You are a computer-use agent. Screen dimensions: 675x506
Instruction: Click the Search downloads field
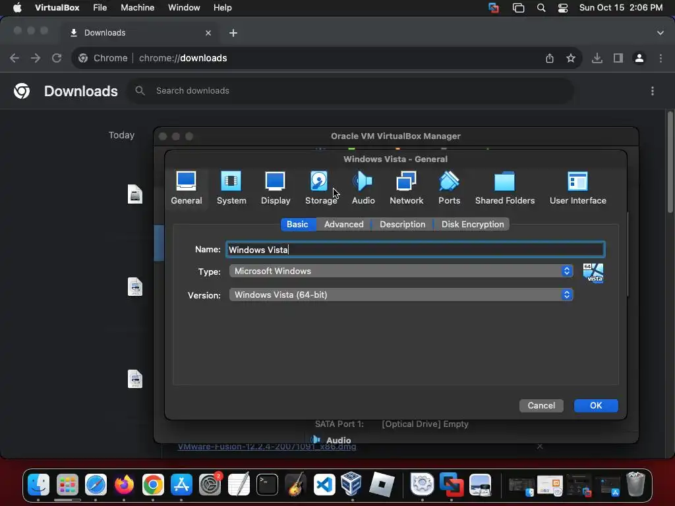[x=351, y=91]
